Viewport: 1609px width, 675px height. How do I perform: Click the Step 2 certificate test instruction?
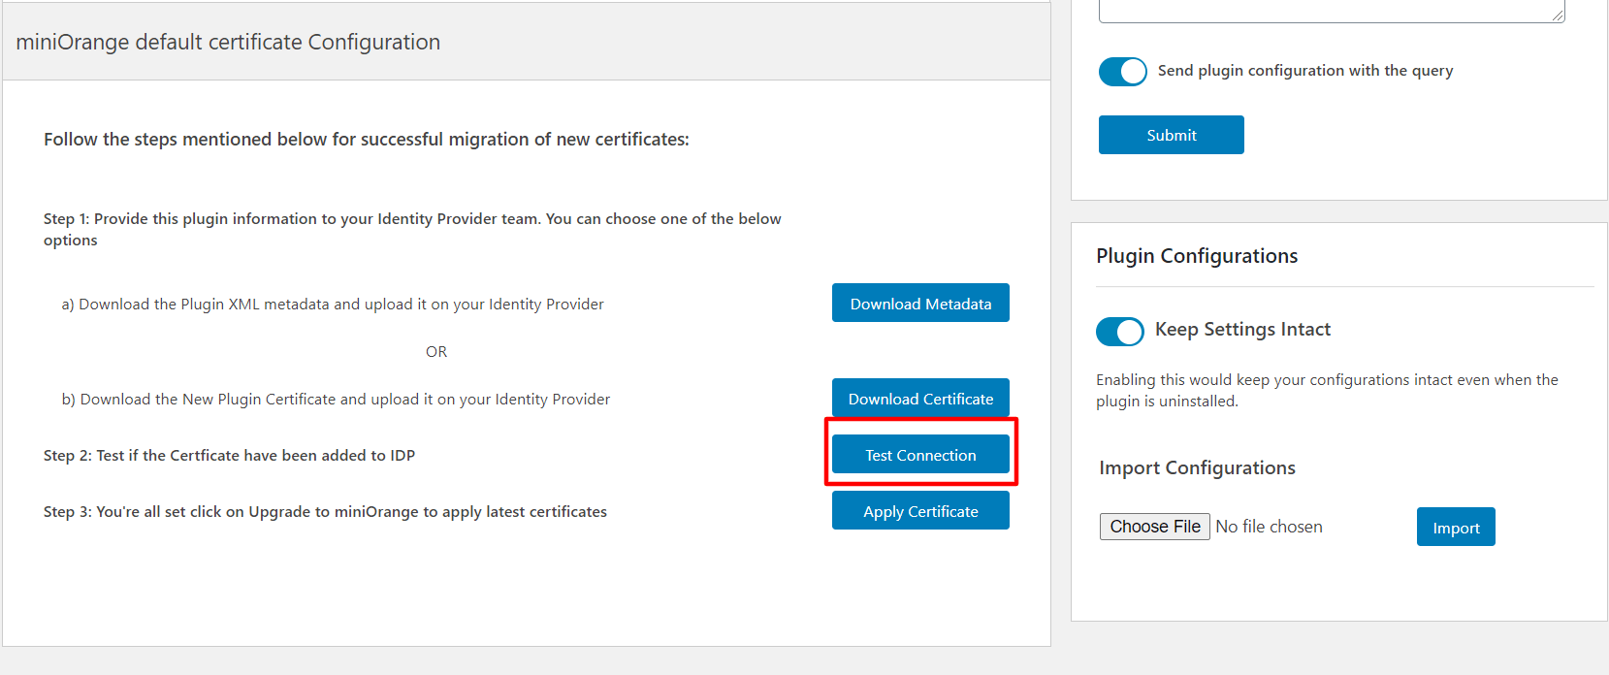(229, 456)
